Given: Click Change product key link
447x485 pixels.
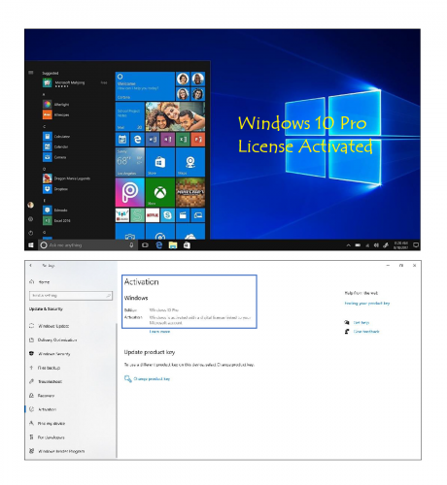Looking at the screenshot, I should tap(148, 378).
